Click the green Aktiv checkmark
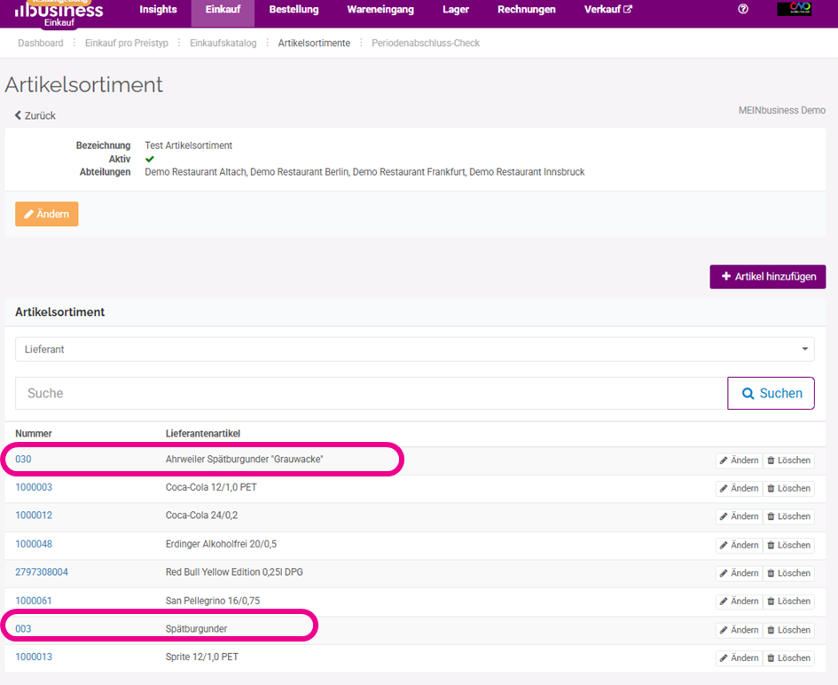 click(x=150, y=159)
